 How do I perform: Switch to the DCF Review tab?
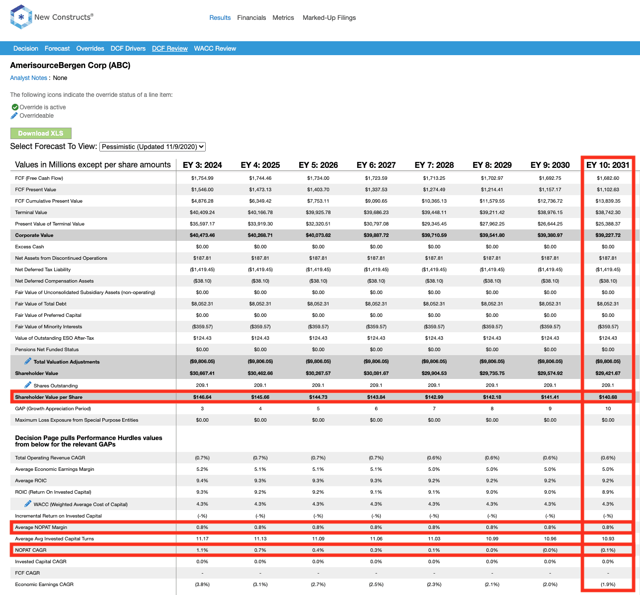point(170,48)
